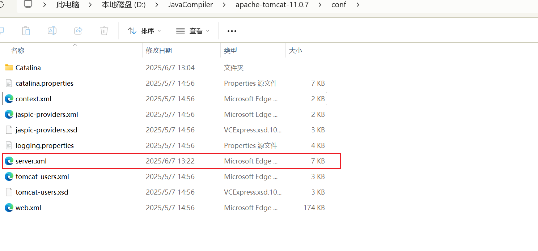
Task: Go to apache-tomcat-11.0.7 in breadcrumb
Action: click(272, 5)
